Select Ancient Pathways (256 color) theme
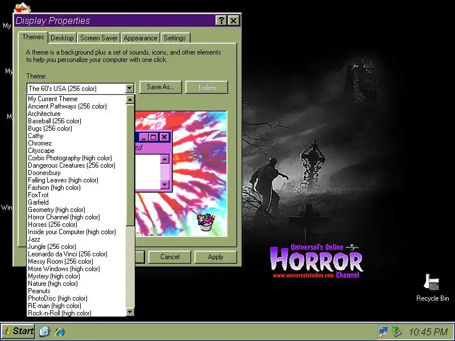The image size is (455, 341). pyautogui.click(x=76, y=106)
